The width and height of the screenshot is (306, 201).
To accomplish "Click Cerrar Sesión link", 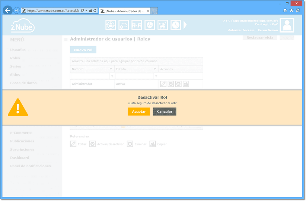I will tap(268, 30).
